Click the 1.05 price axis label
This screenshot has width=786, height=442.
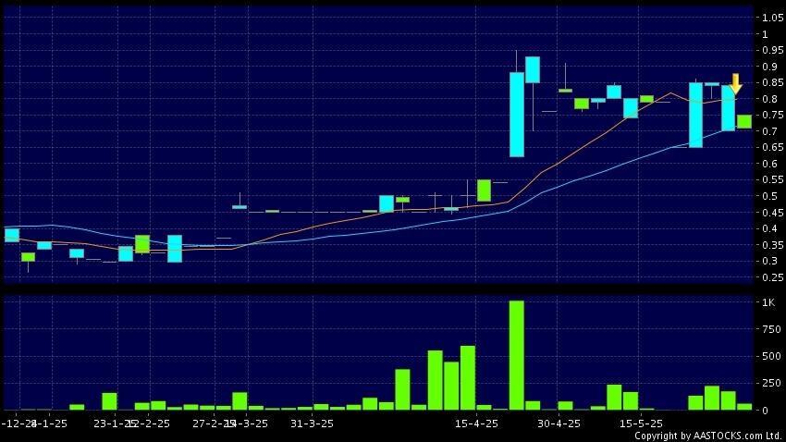point(772,18)
